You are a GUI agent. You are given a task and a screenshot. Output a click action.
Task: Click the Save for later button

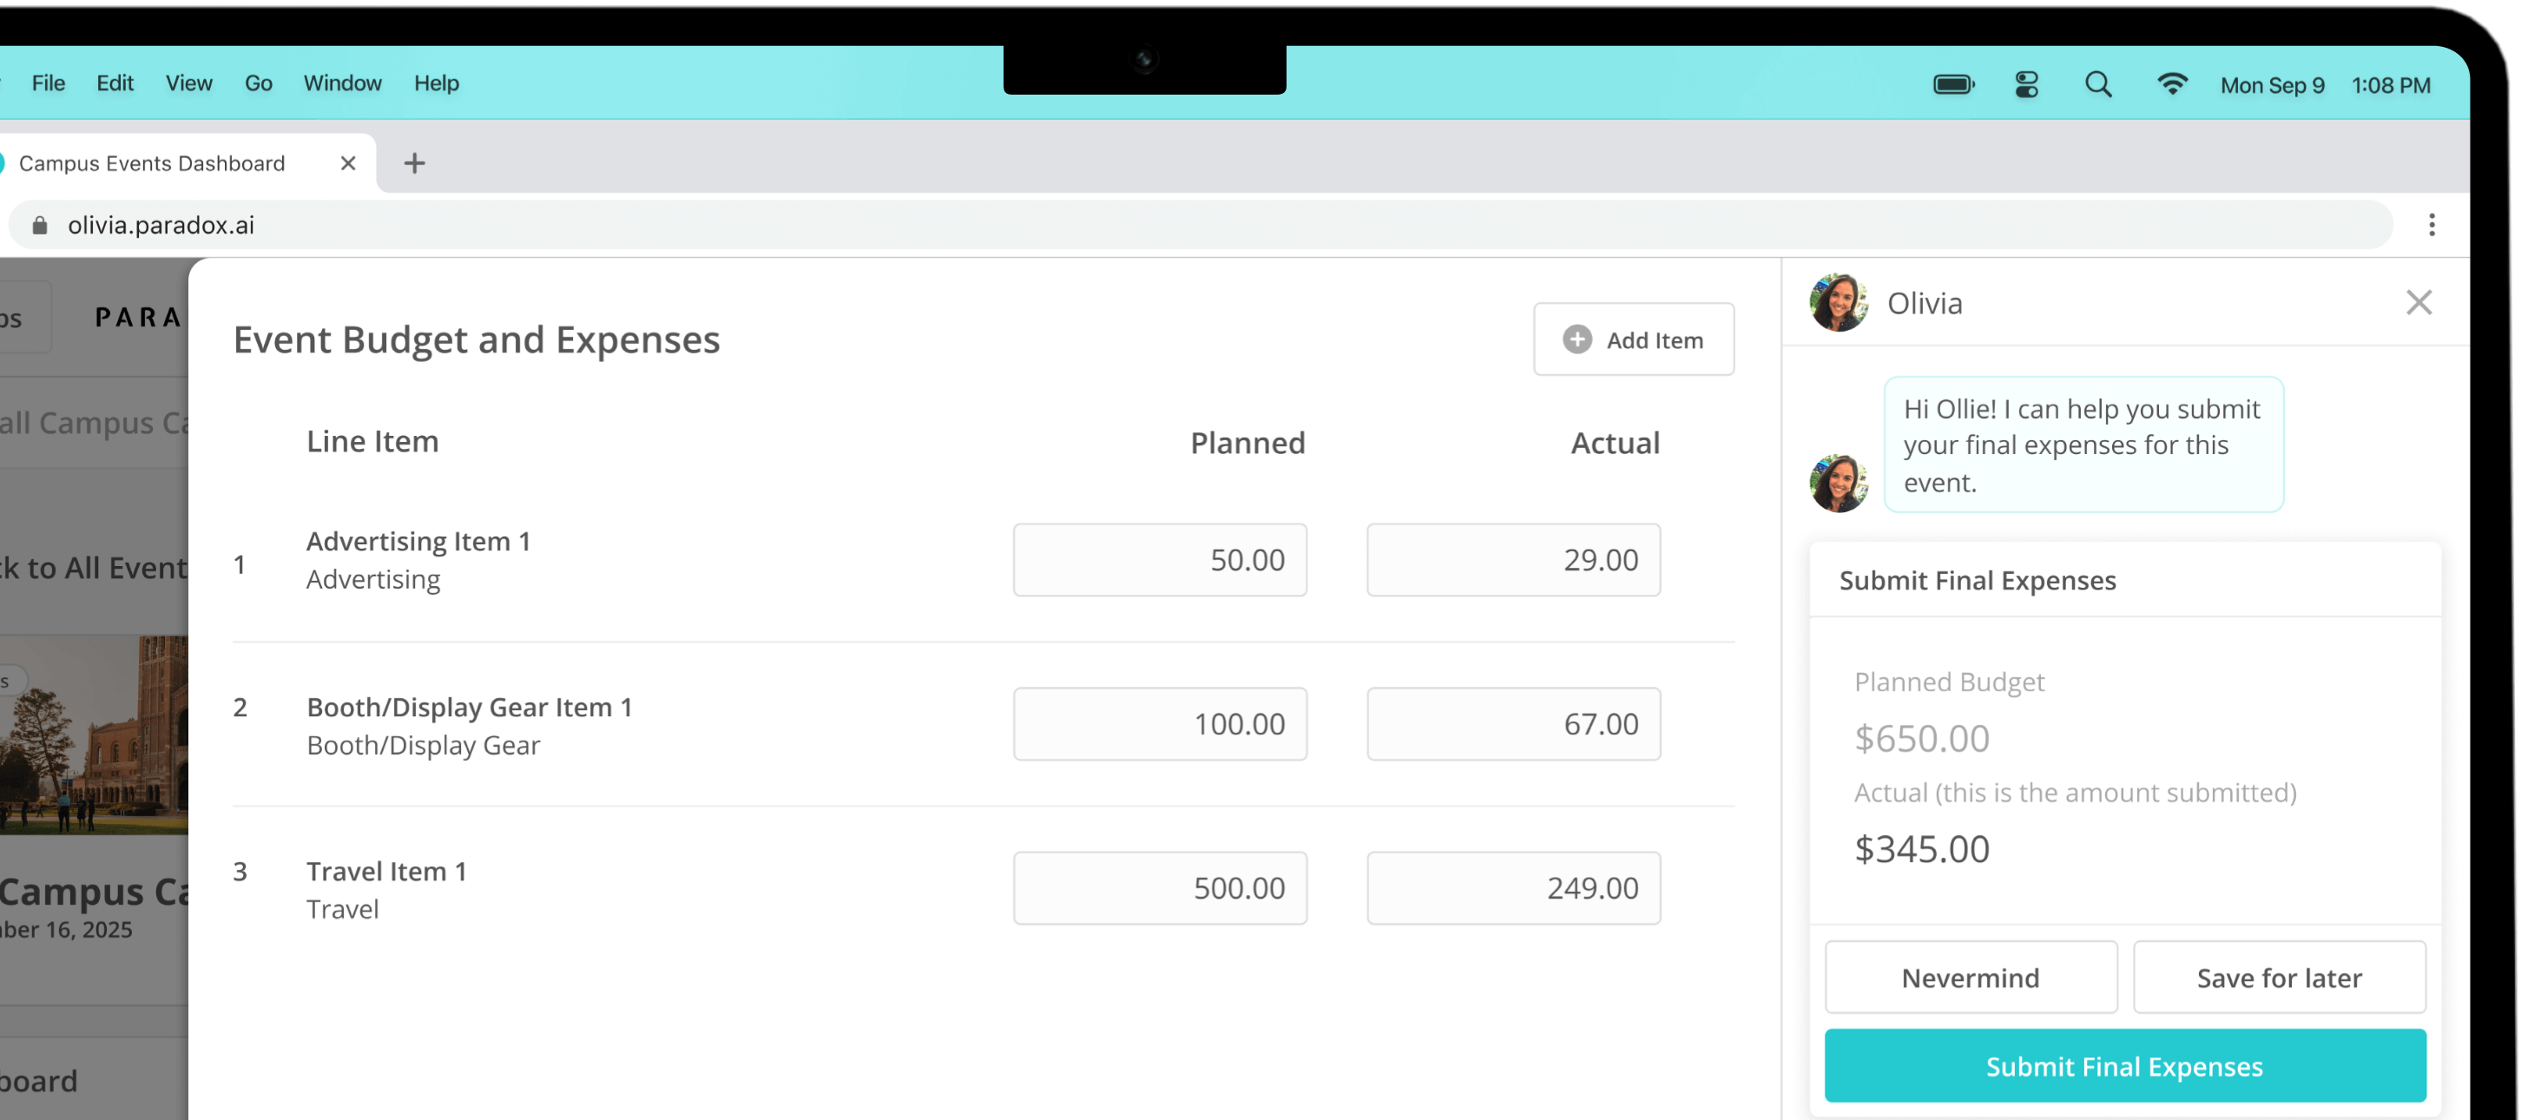coord(2278,977)
